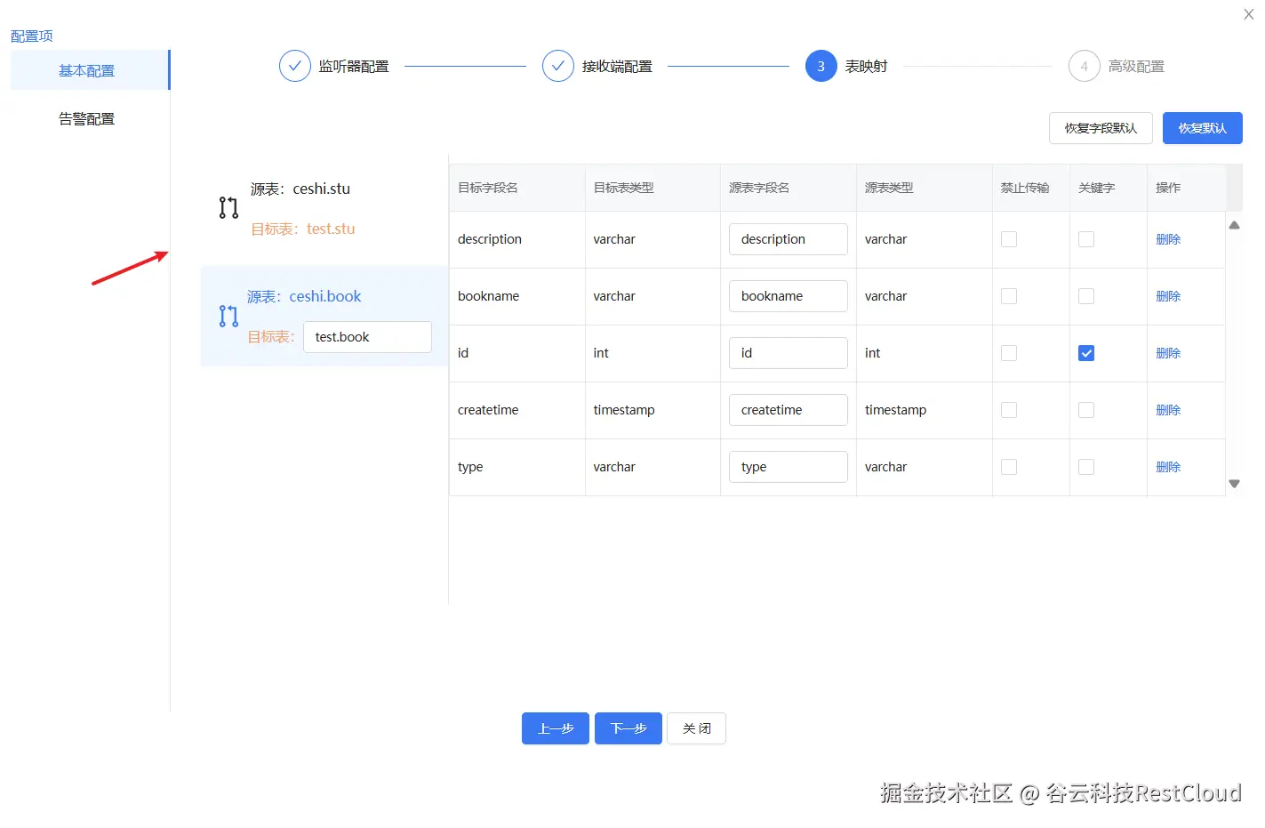The image size is (1265, 828).
Task: Edit source field input containing id
Action: [789, 353]
